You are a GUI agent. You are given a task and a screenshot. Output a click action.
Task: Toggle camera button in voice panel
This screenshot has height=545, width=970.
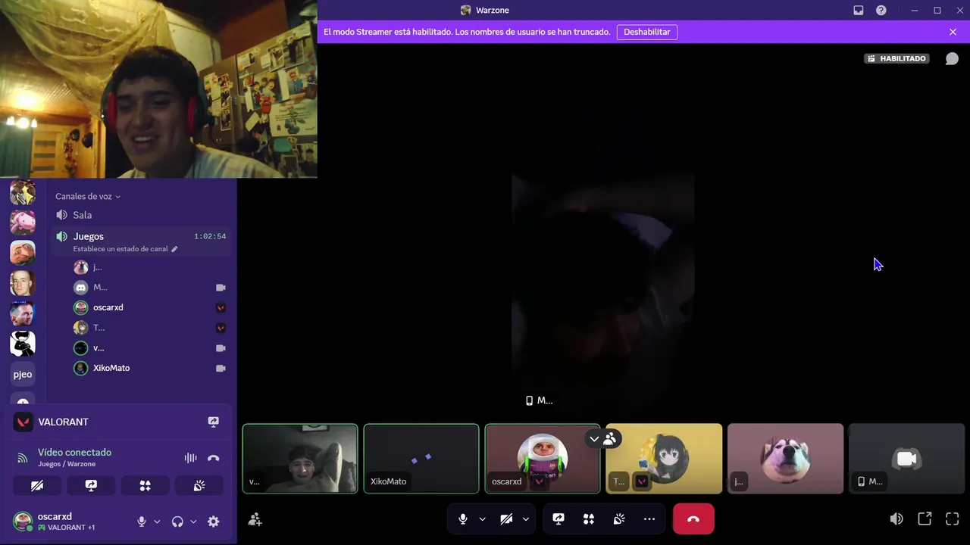[37, 485]
